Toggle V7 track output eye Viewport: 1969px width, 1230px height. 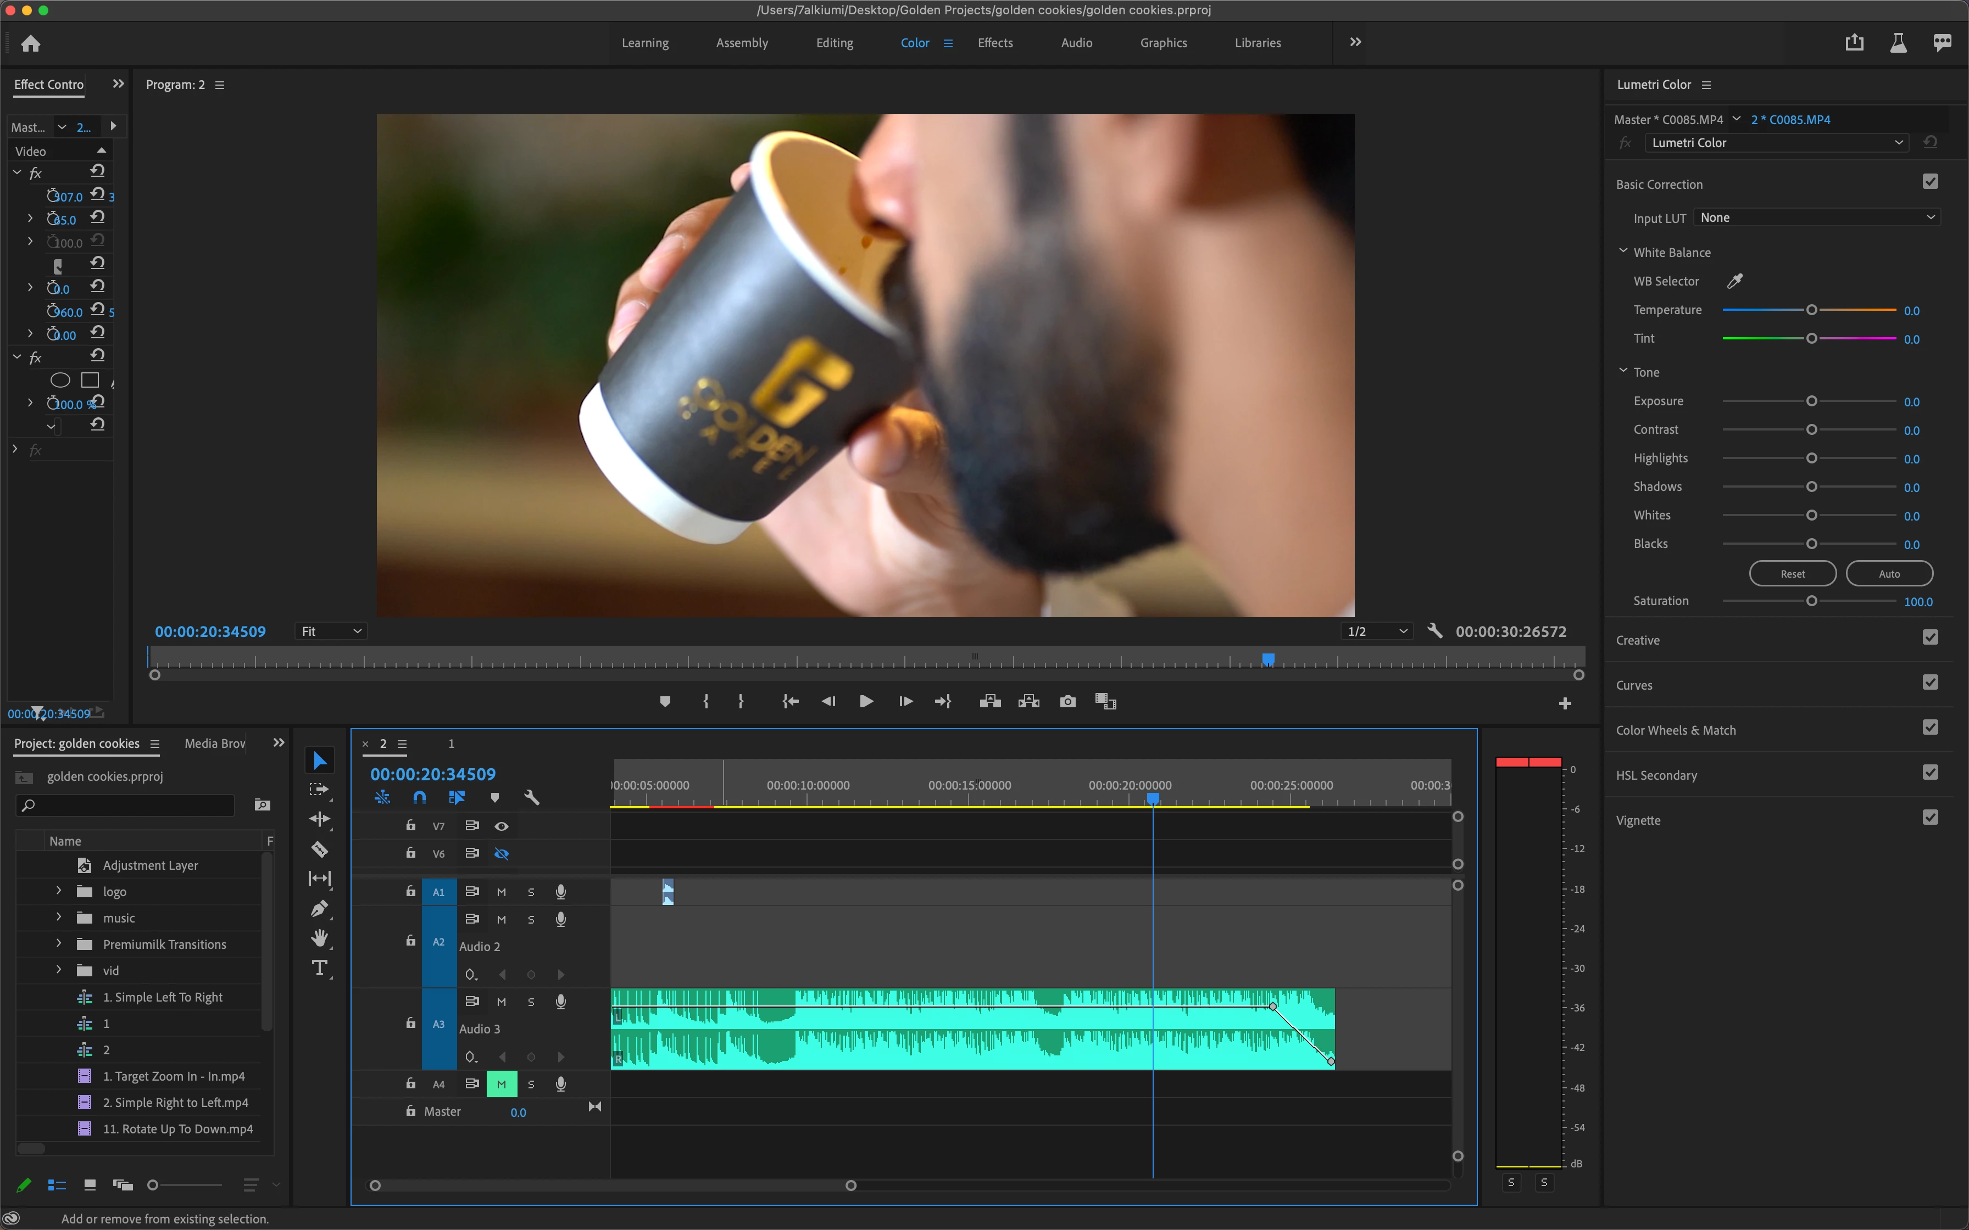pyautogui.click(x=501, y=826)
